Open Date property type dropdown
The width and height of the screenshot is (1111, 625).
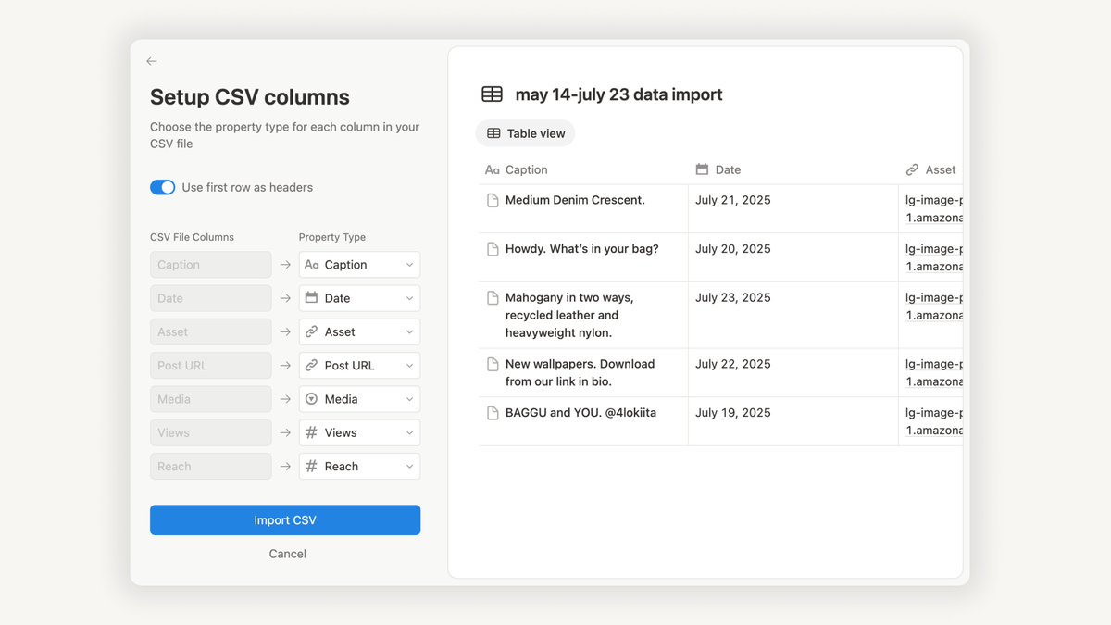click(x=359, y=298)
